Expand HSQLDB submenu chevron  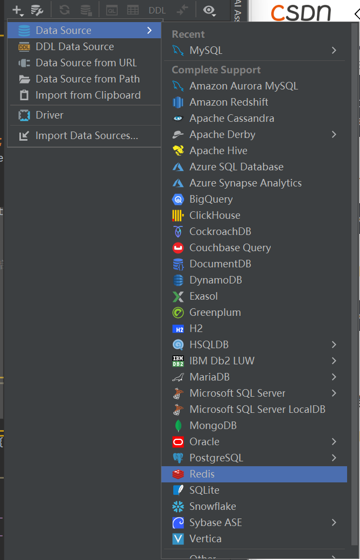[x=334, y=344]
